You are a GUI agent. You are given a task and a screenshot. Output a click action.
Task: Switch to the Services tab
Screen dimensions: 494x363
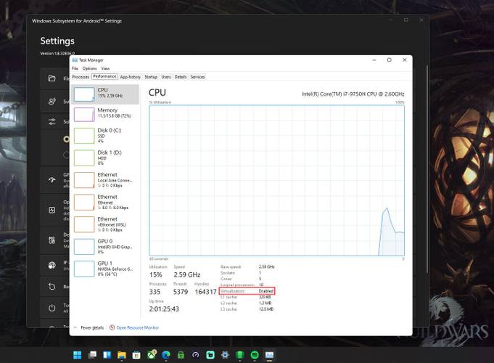[197, 77]
